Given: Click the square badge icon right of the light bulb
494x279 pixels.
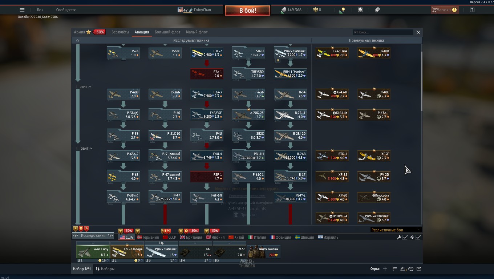Looking at the screenshot, I should pyautogui.click(x=360, y=10).
